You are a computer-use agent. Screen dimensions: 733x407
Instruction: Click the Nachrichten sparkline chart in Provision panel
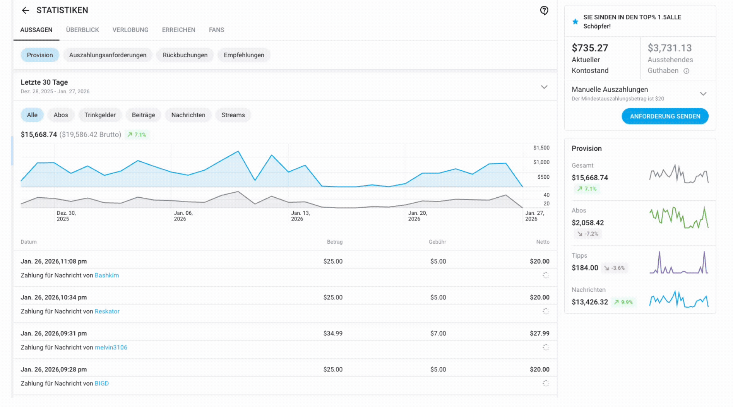pyautogui.click(x=679, y=299)
